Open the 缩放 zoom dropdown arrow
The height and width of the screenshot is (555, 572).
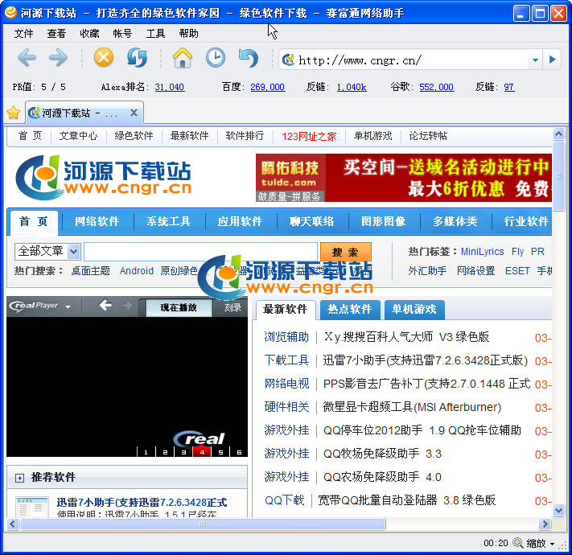click(x=553, y=544)
